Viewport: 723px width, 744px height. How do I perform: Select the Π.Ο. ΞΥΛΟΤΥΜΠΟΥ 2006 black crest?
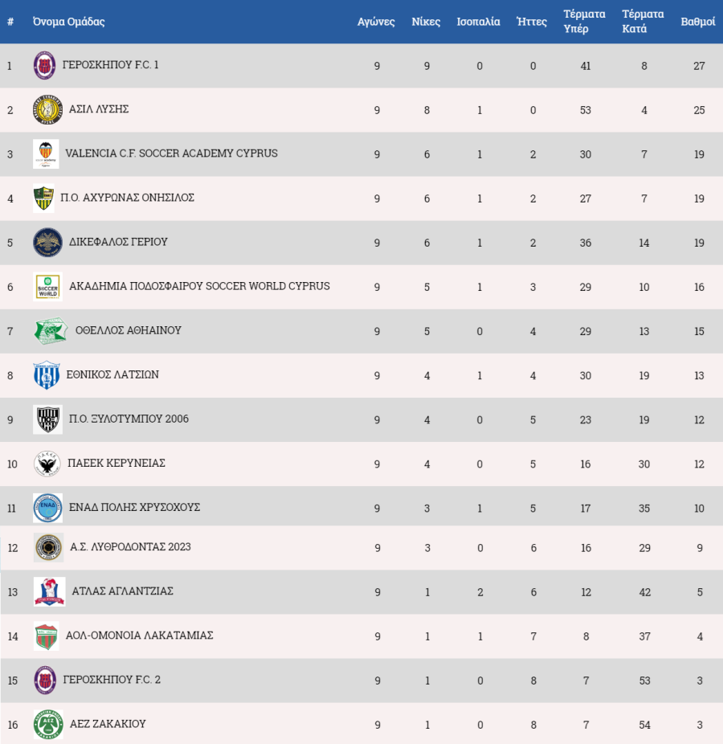48,419
